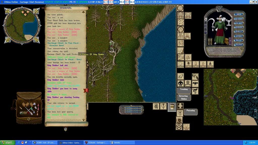Screen dimensions: 258x145
Task: Click the health bar in status gump
Action: point(133,108)
